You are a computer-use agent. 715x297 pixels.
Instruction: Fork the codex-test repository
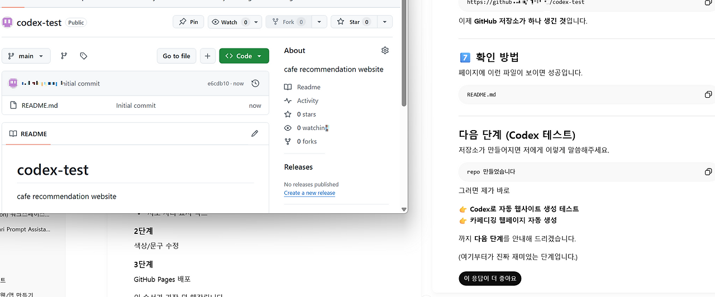coord(288,22)
